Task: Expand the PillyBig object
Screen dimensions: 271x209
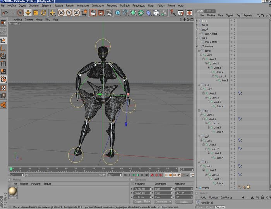Action: pyautogui.click(x=197, y=187)
